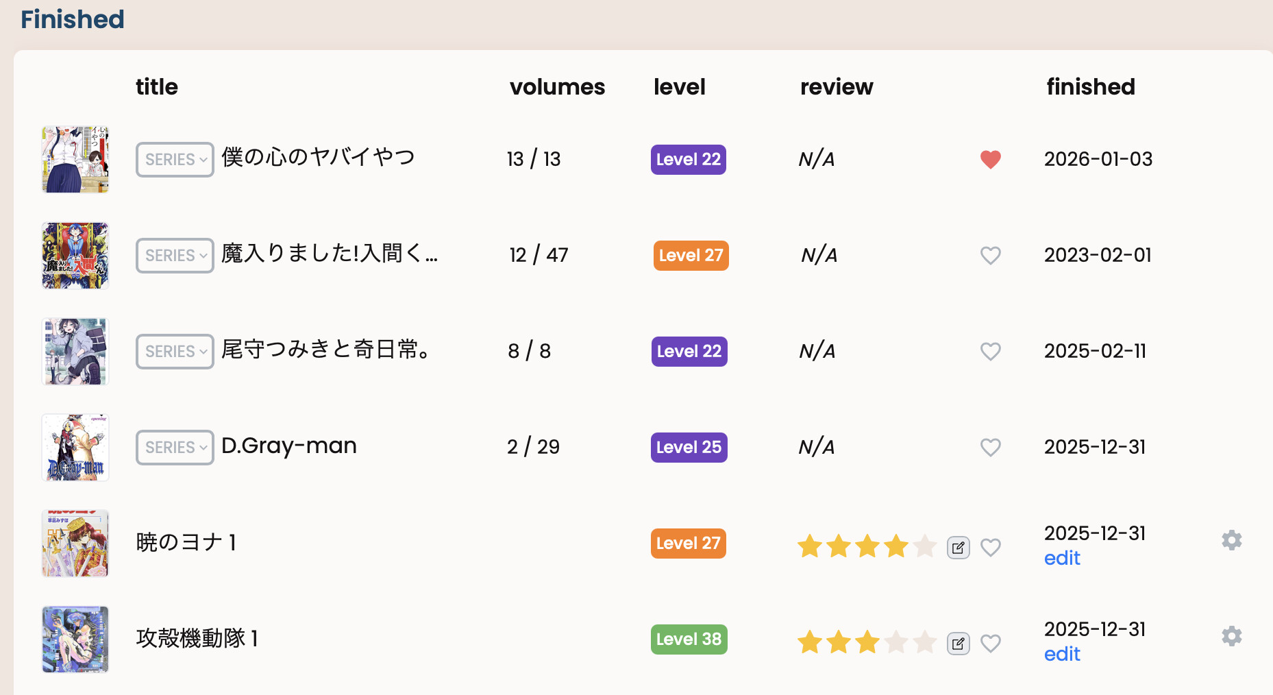Sort by the finished column header
The width and height of the screenshot is (1273, 695).
(1090, 87)
